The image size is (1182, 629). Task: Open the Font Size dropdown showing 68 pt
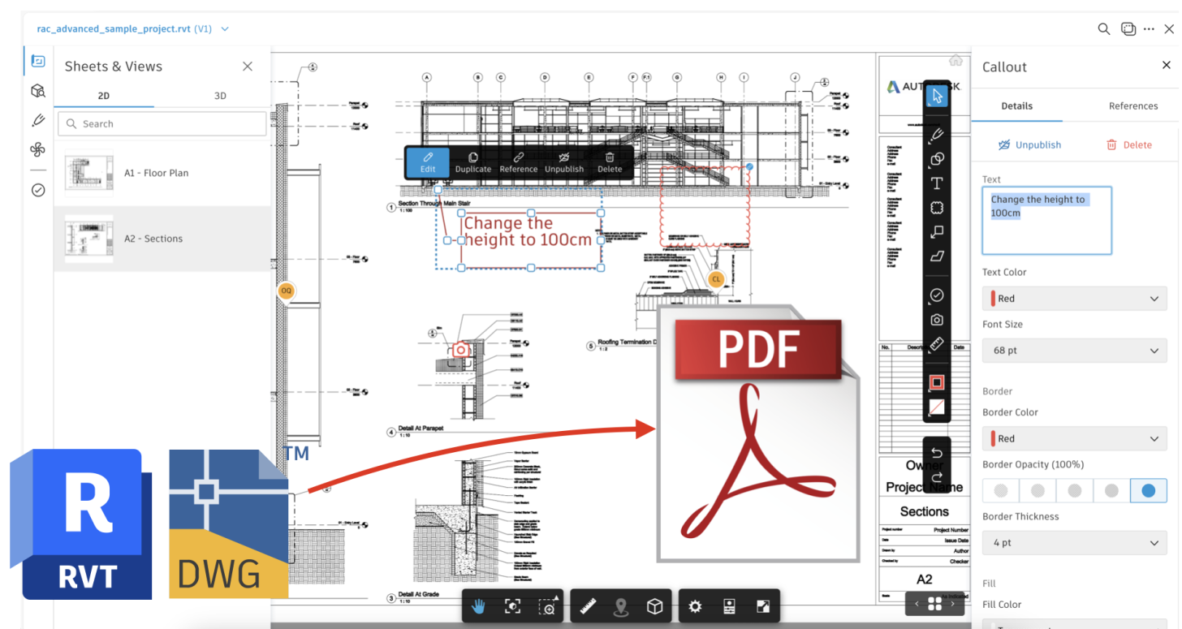(x=1074, y=350)
